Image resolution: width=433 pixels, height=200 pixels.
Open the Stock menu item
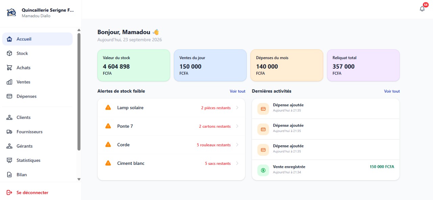37,53
